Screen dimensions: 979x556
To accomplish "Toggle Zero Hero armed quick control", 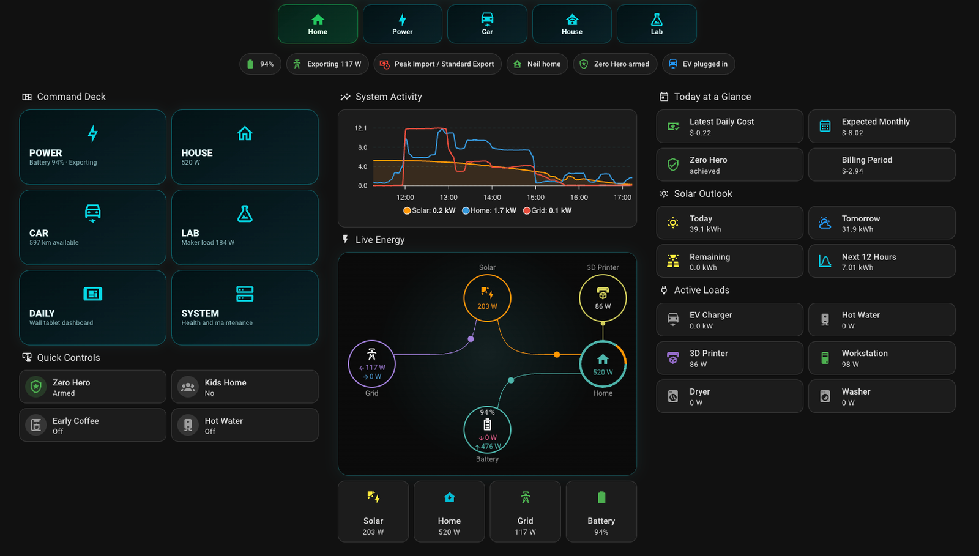I will point(92,387).
